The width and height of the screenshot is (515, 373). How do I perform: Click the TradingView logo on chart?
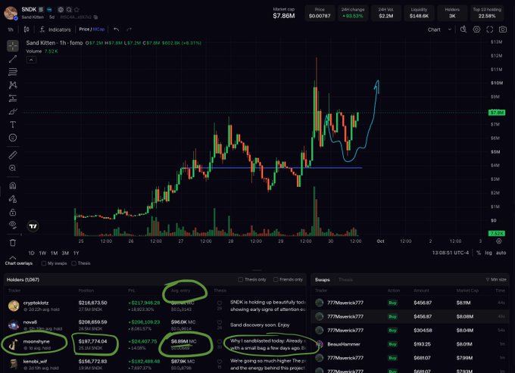click(33, 226)
